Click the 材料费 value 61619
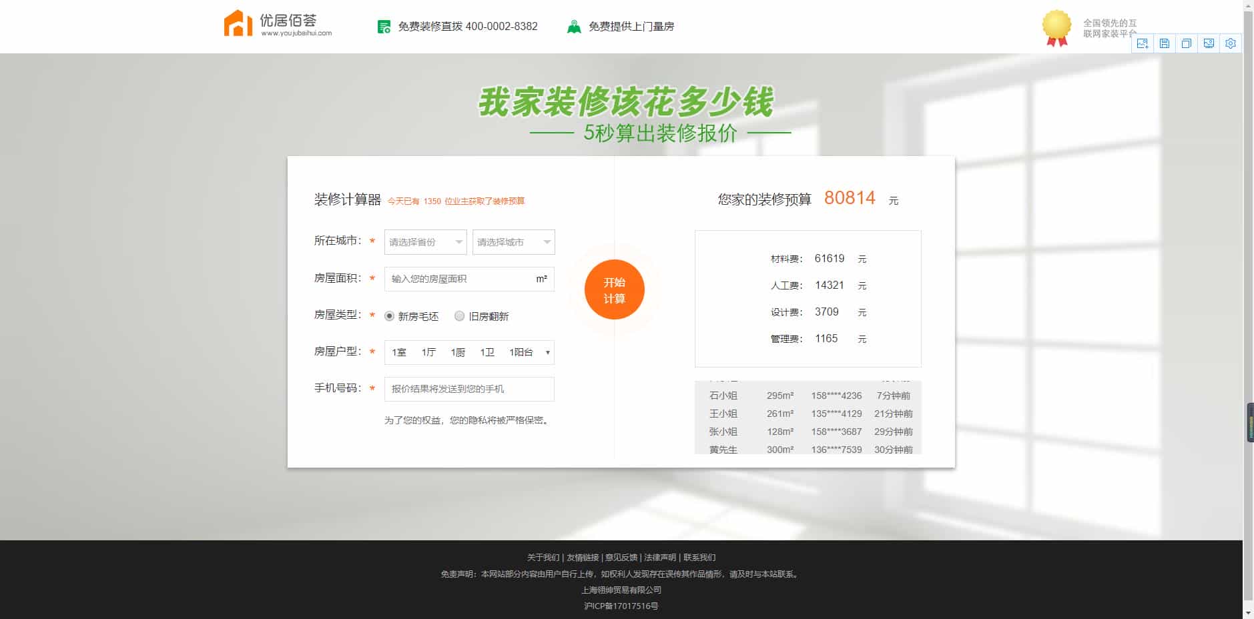 point(830,259)
